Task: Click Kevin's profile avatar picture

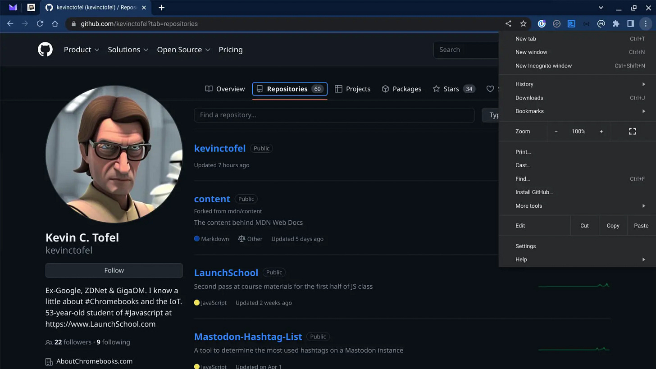Action: coord(114,155)
